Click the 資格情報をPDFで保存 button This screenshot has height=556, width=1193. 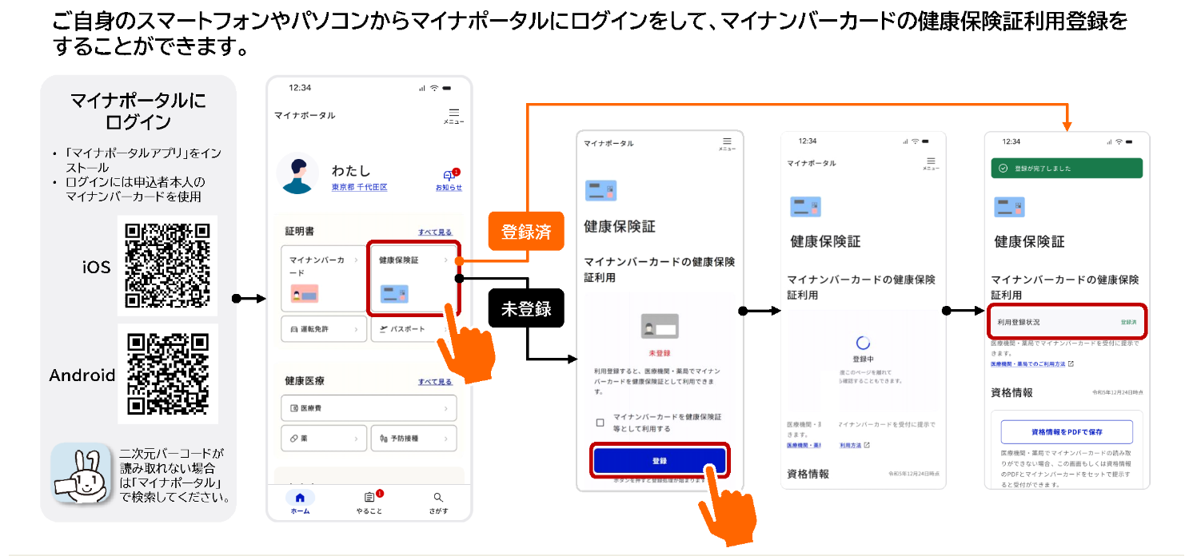pyautogui.click(x=1067, y=431)
